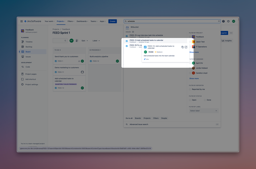Viewport: 256px width, 169px height.
Task: Switch to Bitbucket search tab
Action: pos(135,27)
